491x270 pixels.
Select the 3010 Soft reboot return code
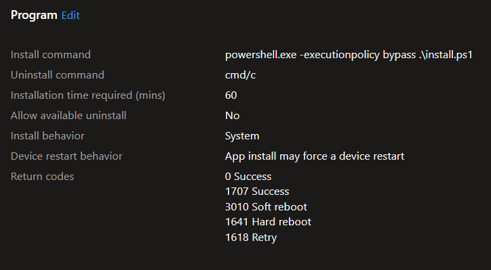pos(266,207)
